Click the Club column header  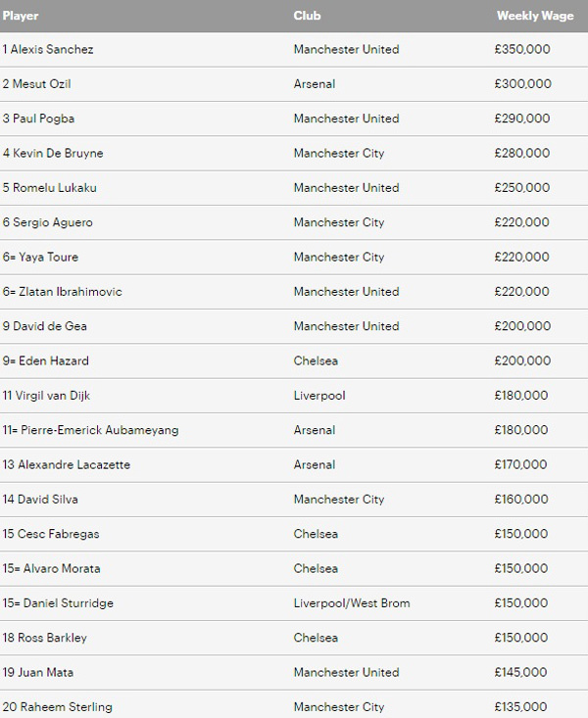(307, 16)
